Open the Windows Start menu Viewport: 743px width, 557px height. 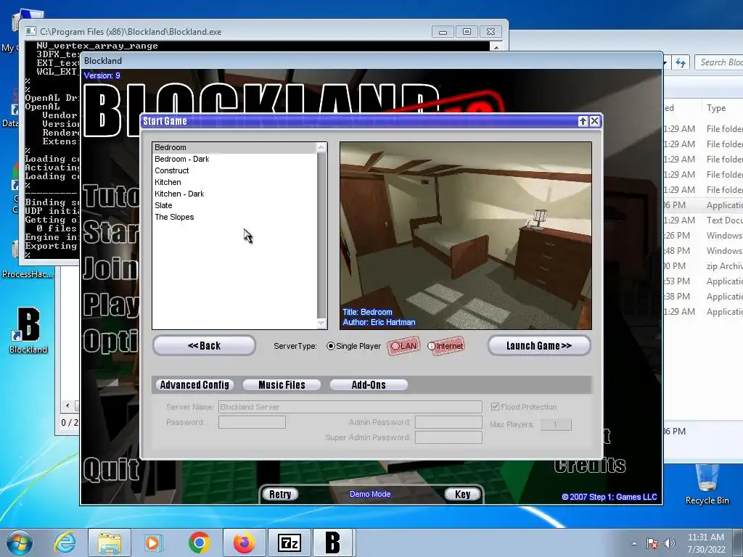[19, 542]
